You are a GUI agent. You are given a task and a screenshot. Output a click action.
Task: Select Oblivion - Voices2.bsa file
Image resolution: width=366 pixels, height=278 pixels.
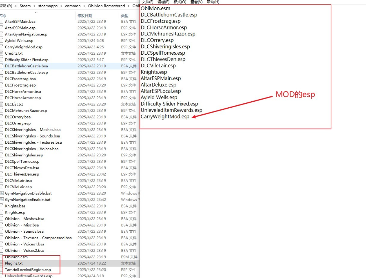[24, 250]
